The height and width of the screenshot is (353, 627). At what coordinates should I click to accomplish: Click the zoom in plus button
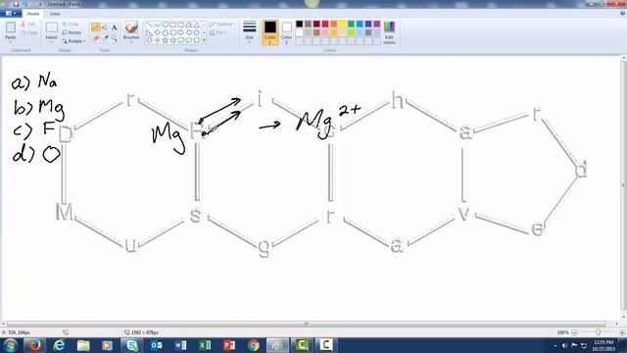[622, 332]
